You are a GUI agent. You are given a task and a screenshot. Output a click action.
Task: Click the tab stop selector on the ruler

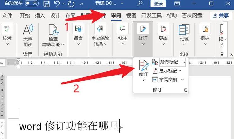pos(2,63)
